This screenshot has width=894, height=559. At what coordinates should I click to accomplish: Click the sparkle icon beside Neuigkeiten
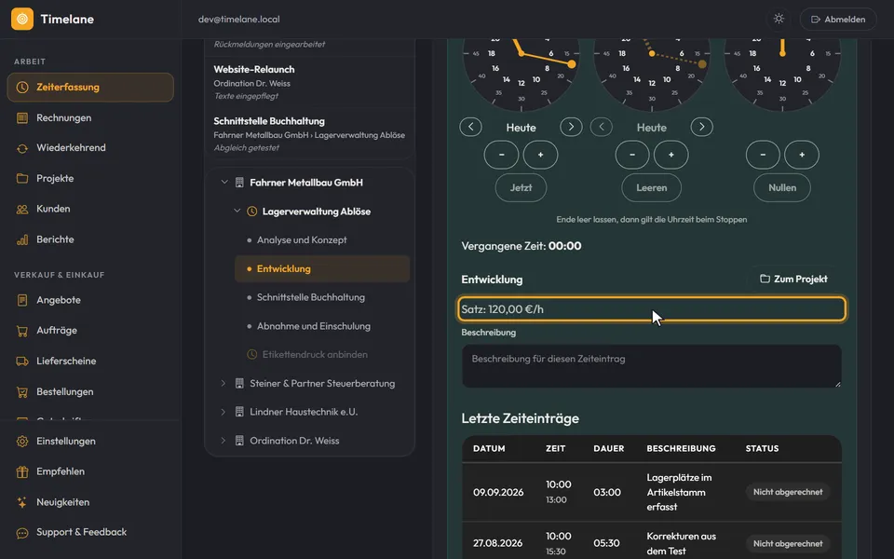click(22, 502)
